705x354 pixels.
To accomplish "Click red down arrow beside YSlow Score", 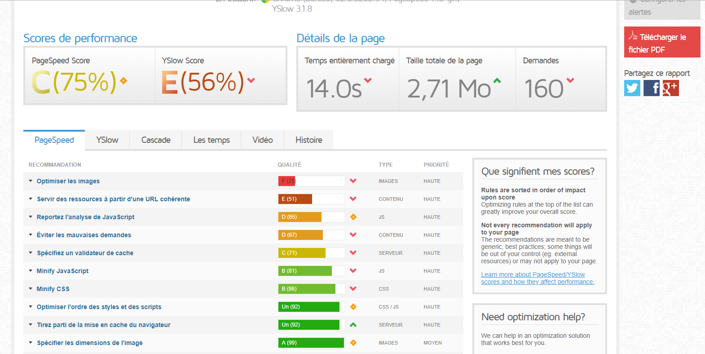I will click(x=251, y=80).
